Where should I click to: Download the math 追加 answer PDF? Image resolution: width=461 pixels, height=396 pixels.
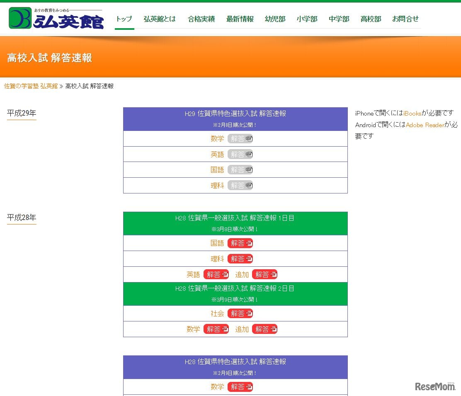click(x=265, y=329)
